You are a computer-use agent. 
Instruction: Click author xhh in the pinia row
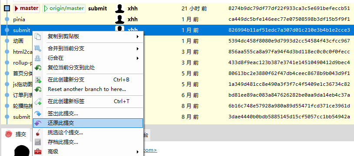(132, 19)
